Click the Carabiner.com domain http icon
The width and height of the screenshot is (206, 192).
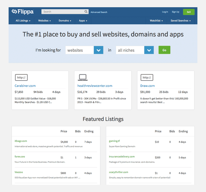pyautogui.click(x=22, y=77)
